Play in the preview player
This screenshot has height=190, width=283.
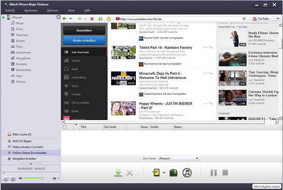point(6,179)
